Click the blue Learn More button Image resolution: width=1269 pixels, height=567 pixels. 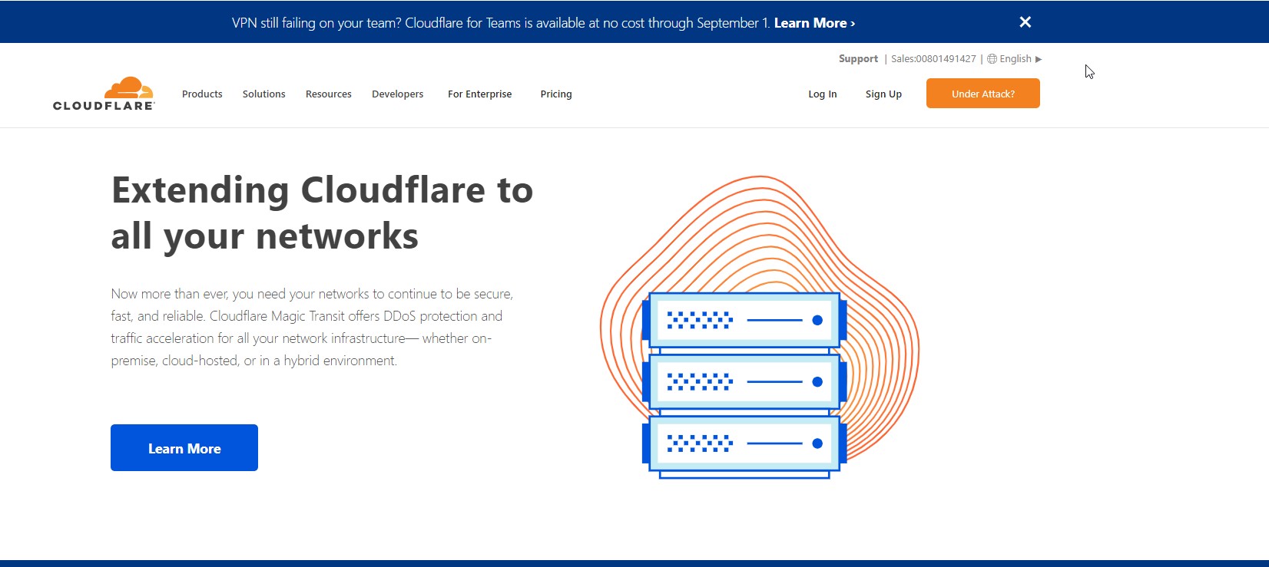pos(184,448)
